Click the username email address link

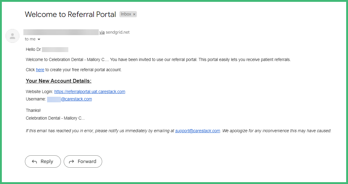(76, 99)
